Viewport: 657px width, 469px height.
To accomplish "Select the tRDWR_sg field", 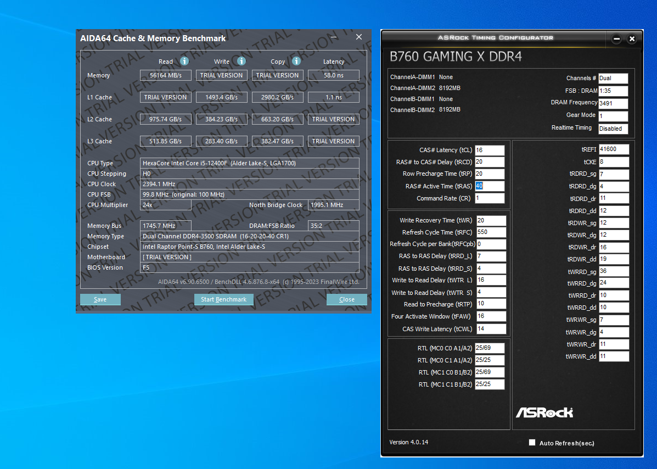I will pos(614,223).
